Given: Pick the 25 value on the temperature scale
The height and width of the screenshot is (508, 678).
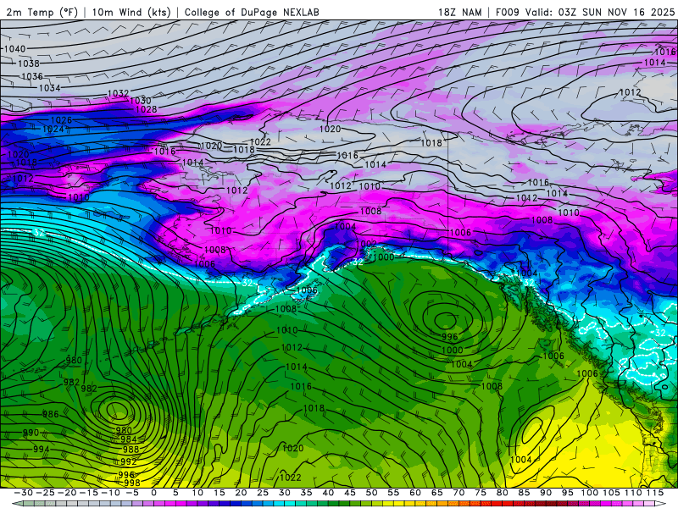Looking at the screenshot, I should (263, 493).
